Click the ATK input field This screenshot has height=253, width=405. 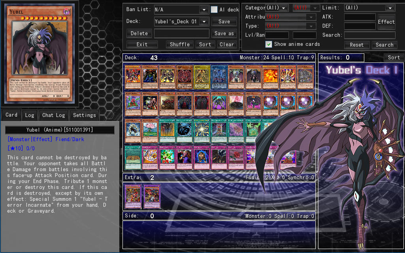[360, 17]
